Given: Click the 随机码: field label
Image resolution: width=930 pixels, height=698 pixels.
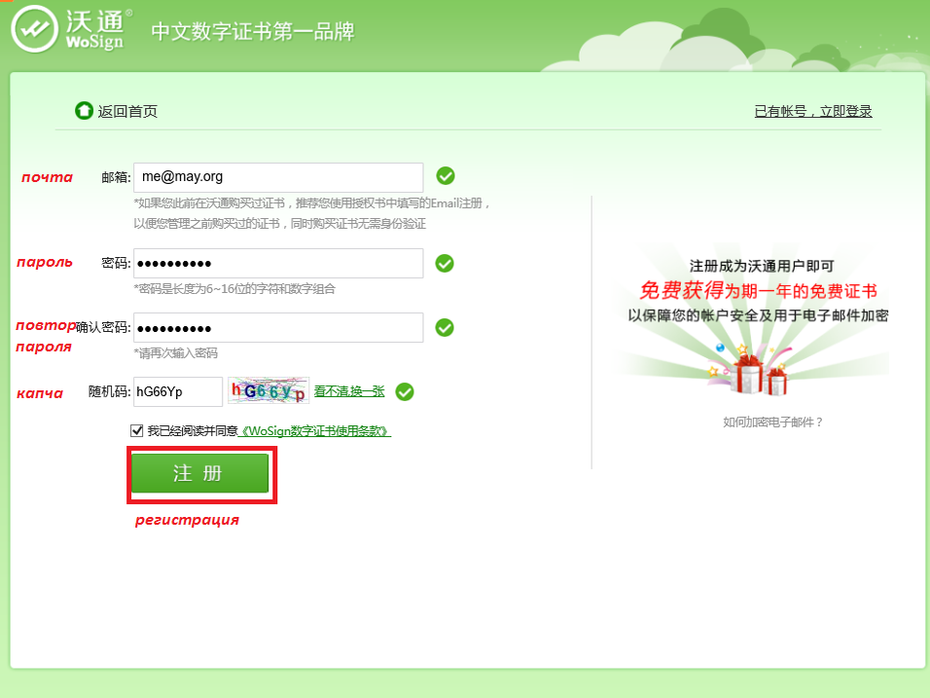Looking at the screenshot, I should click(x=109, y=391).
